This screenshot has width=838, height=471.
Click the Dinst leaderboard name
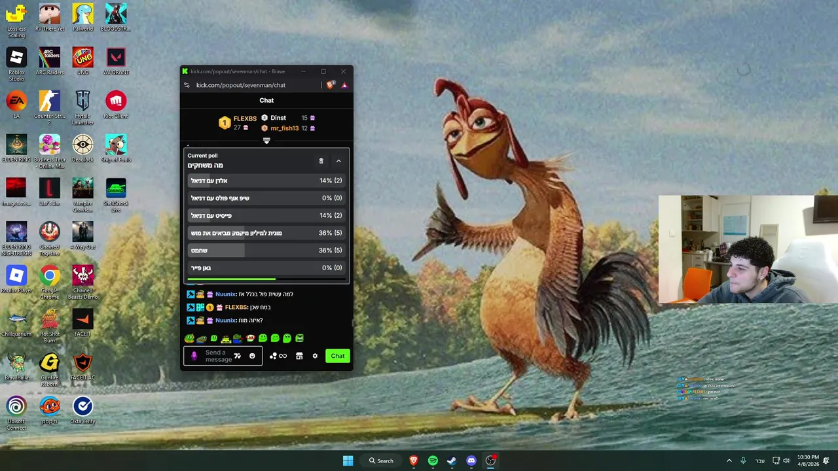click(278, 118)
